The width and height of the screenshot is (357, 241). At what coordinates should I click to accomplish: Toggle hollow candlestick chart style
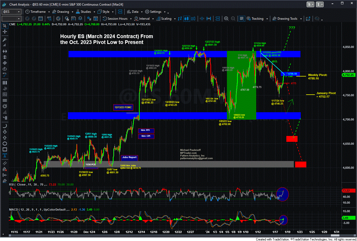pos(193,19)
